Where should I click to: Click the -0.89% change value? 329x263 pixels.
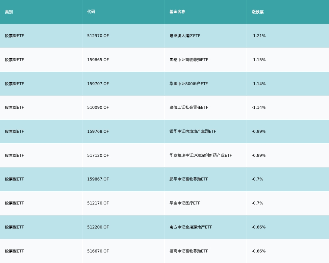pyautogui.click(x=259, y=155)
